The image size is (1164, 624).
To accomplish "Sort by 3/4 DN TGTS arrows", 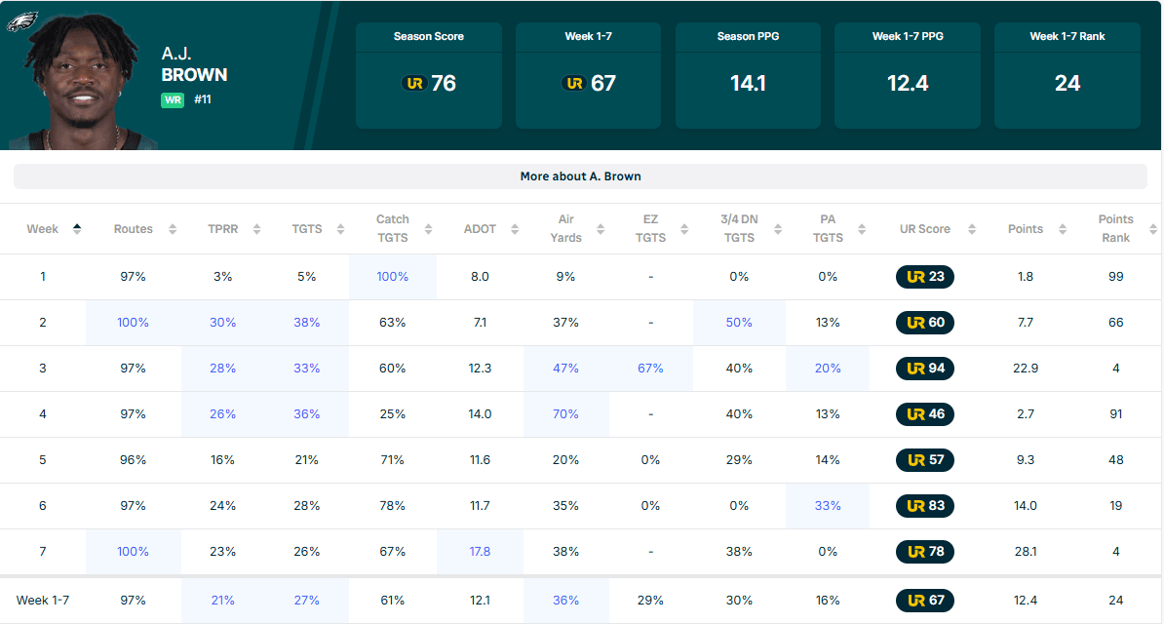I will pyautogui.click(x=778, y=229).
